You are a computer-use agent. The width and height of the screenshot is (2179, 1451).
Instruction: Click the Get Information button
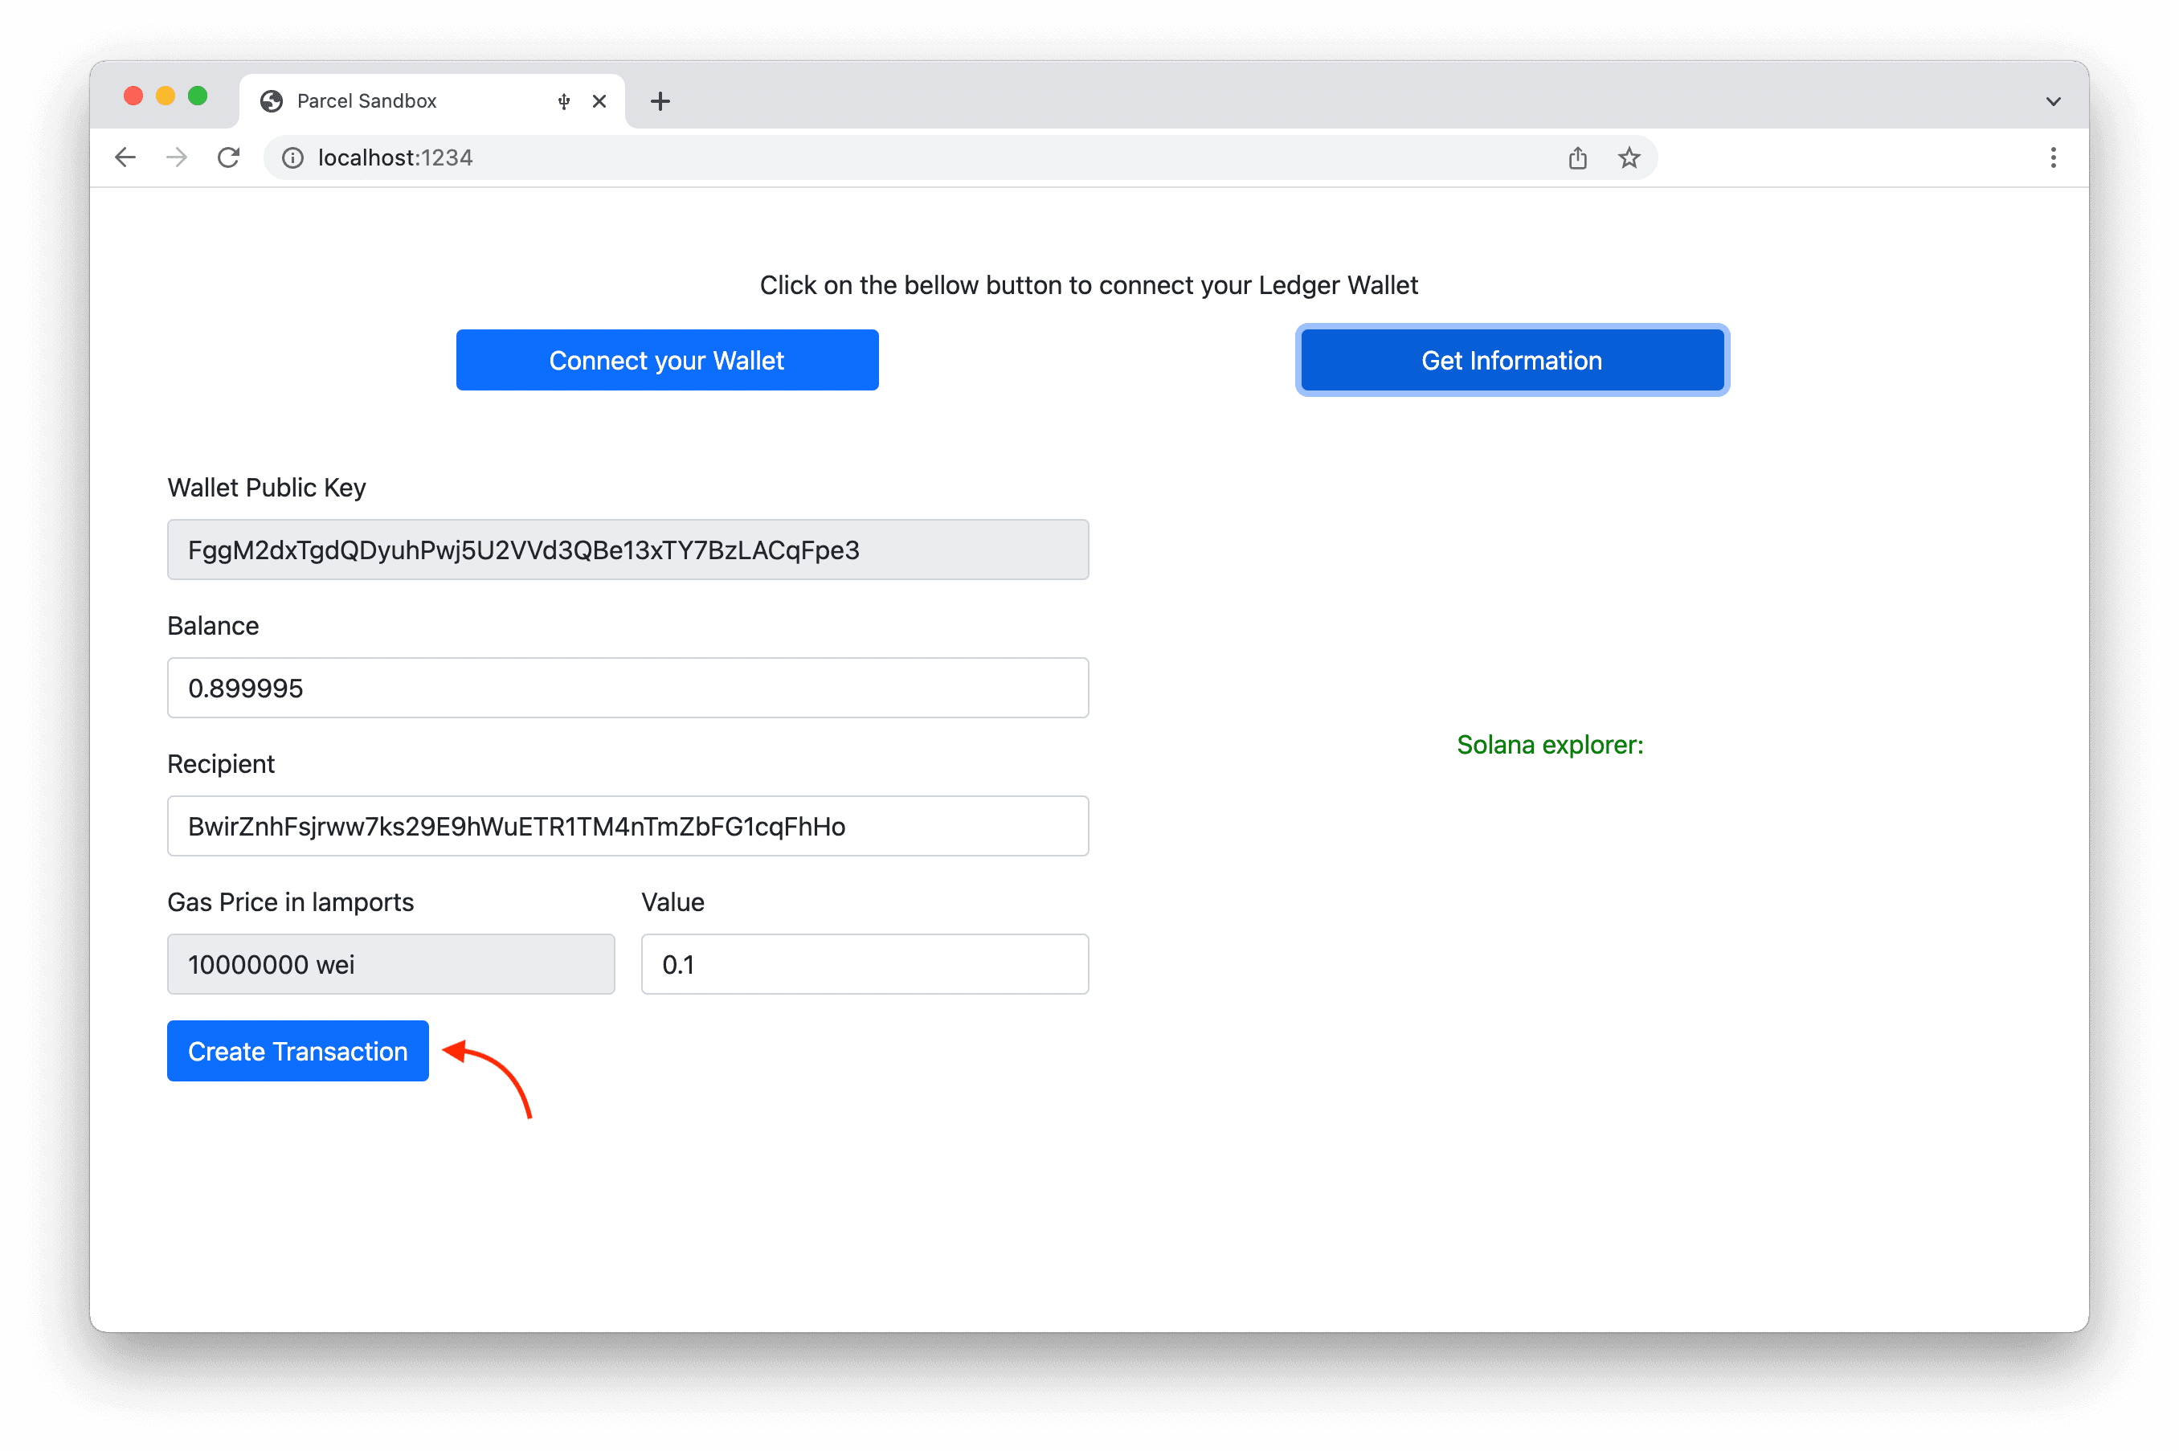tap(1512, 359)
